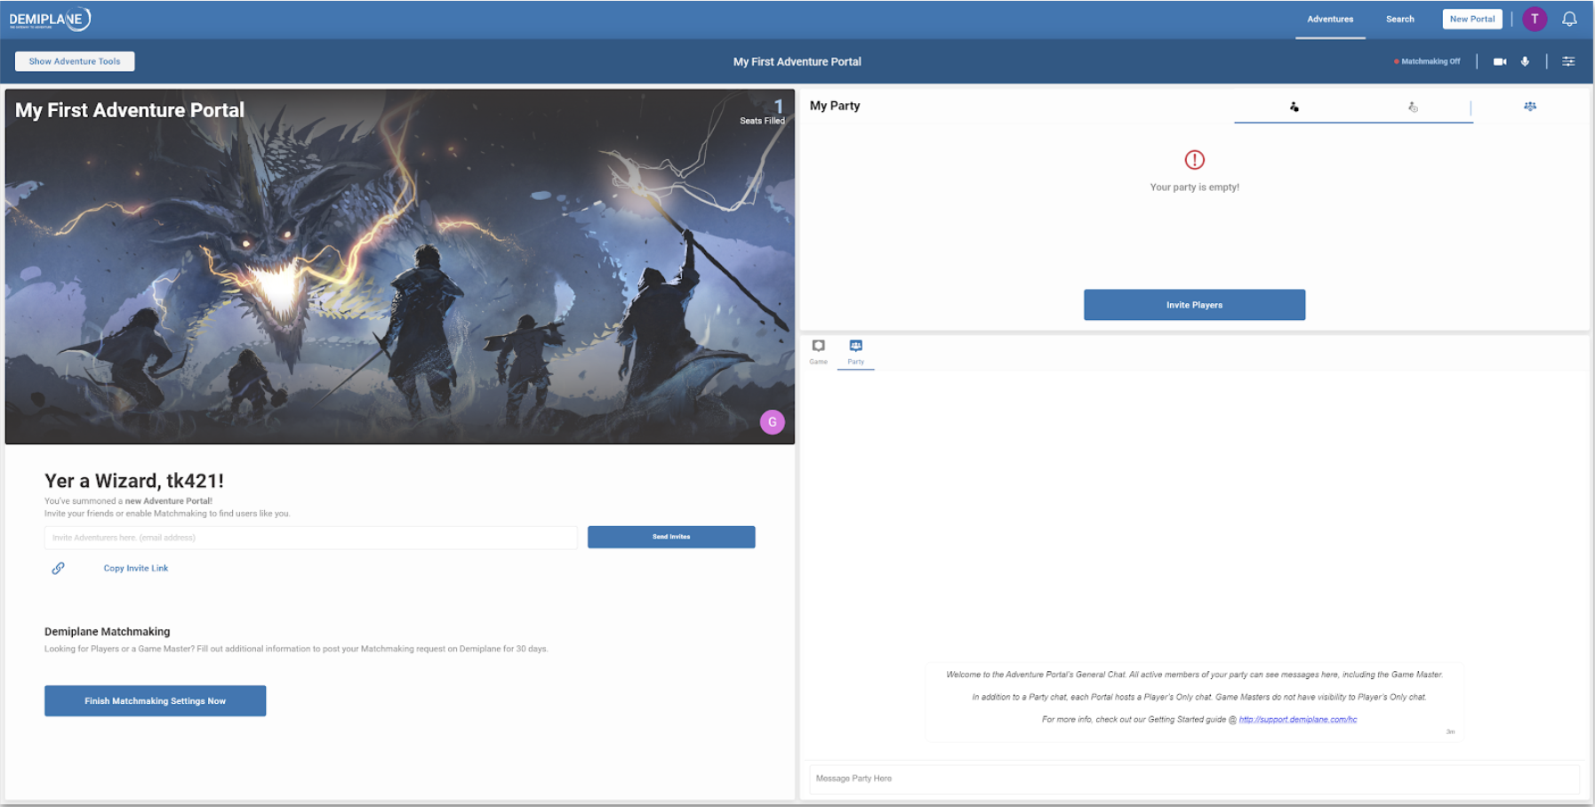The image size is (1595, 807).
Task: Click the Send Invites button
Action: pos(671,537)
